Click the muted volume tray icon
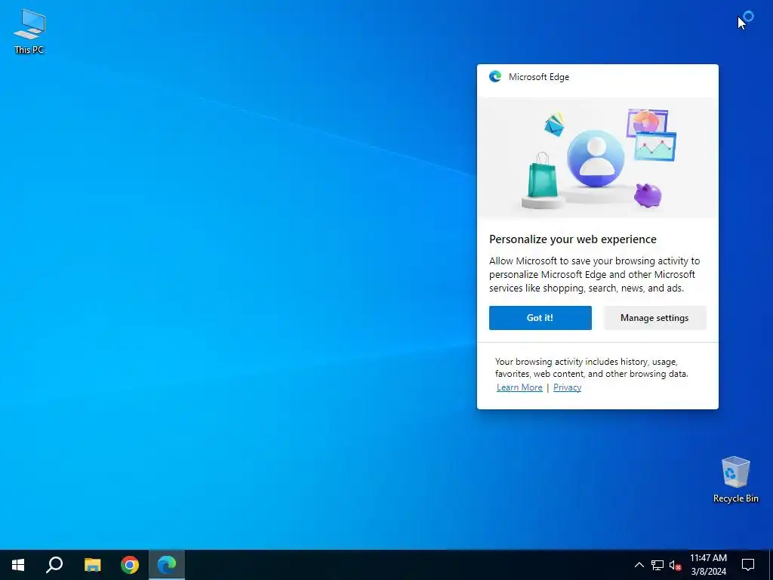773x580 pixels. [x=675, y=565]
